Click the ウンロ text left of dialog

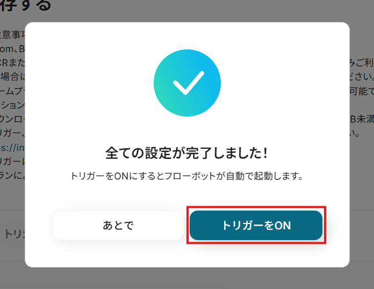click(12, 119)
